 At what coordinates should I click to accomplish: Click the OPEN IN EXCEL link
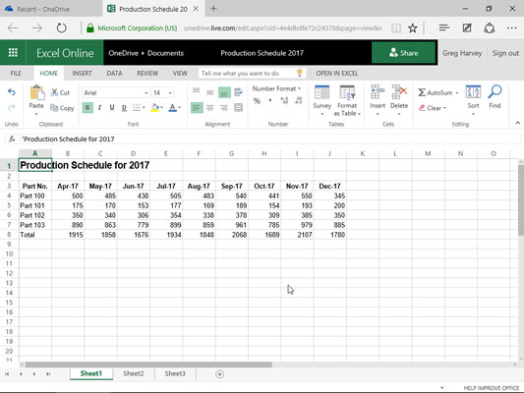(x=337, y=73)
